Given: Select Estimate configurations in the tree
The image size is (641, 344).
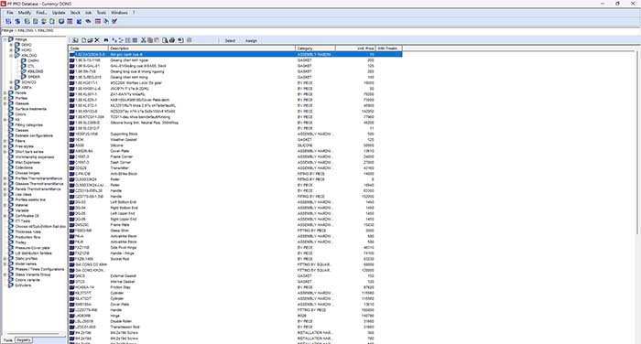Looking at the screenshot, I should click(34, 135).
